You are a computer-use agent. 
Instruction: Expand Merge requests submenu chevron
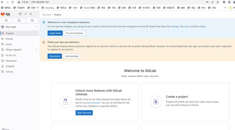[x=36, y=50]
